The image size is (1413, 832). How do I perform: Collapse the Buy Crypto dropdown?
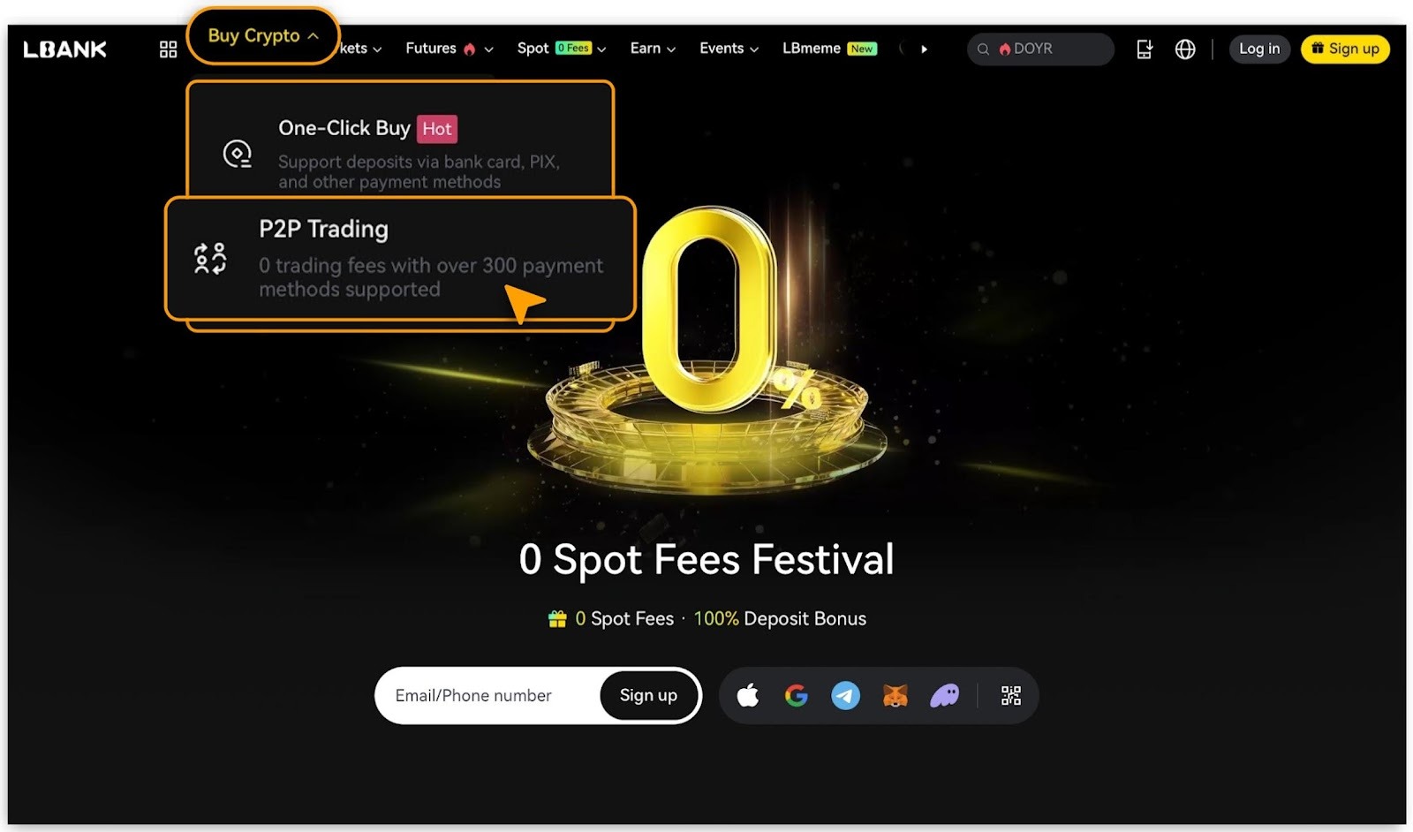(263, 36)
